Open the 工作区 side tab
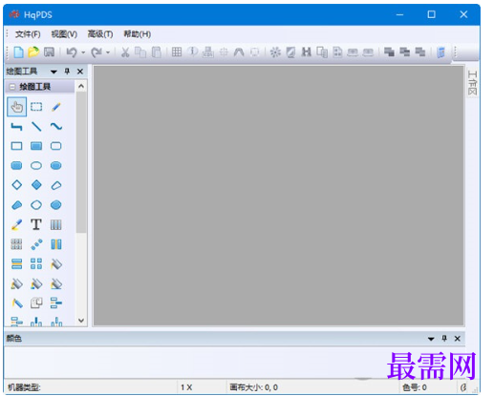Screen dimensions: 494x396 472,83
